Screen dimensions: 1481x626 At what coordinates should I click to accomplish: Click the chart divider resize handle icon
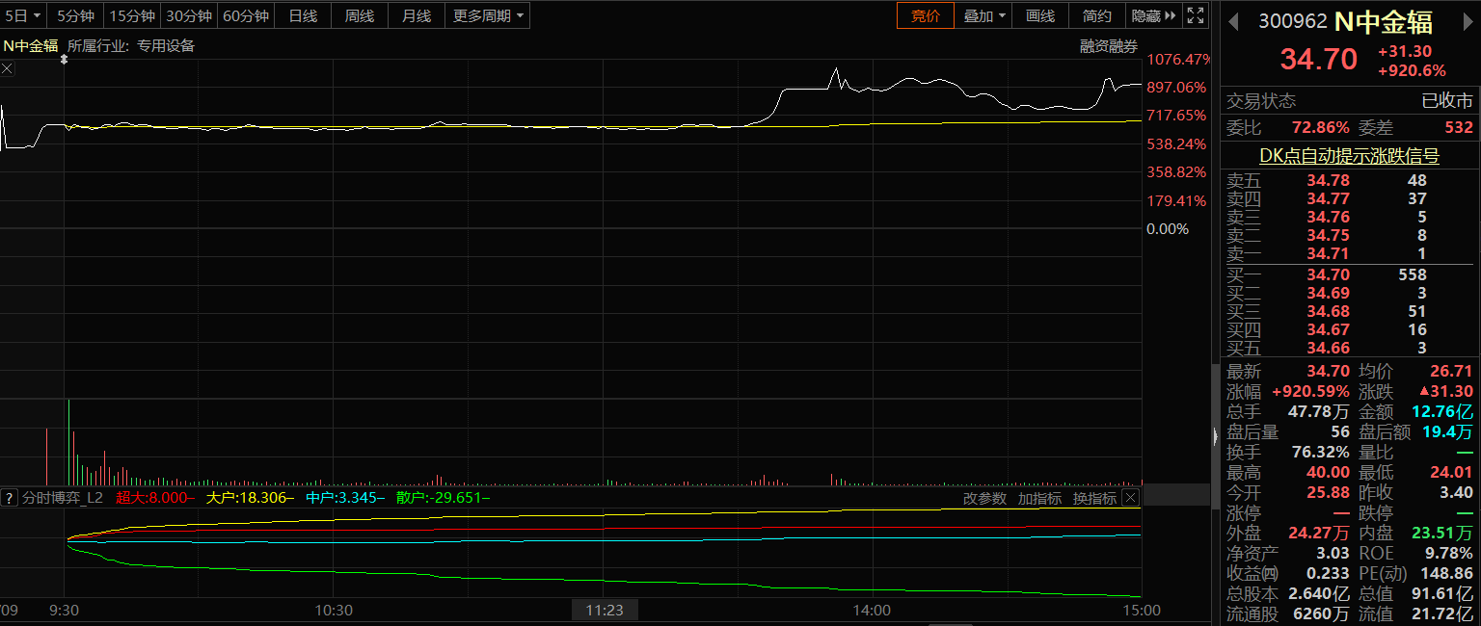(65, 60)
